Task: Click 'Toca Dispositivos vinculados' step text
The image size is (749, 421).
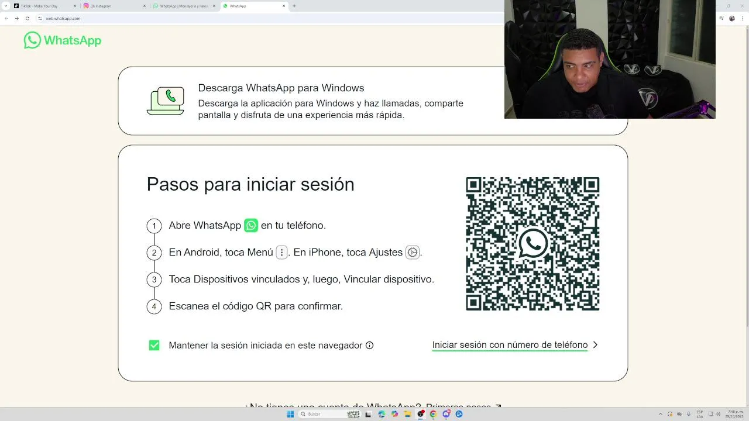Action: 301,279
